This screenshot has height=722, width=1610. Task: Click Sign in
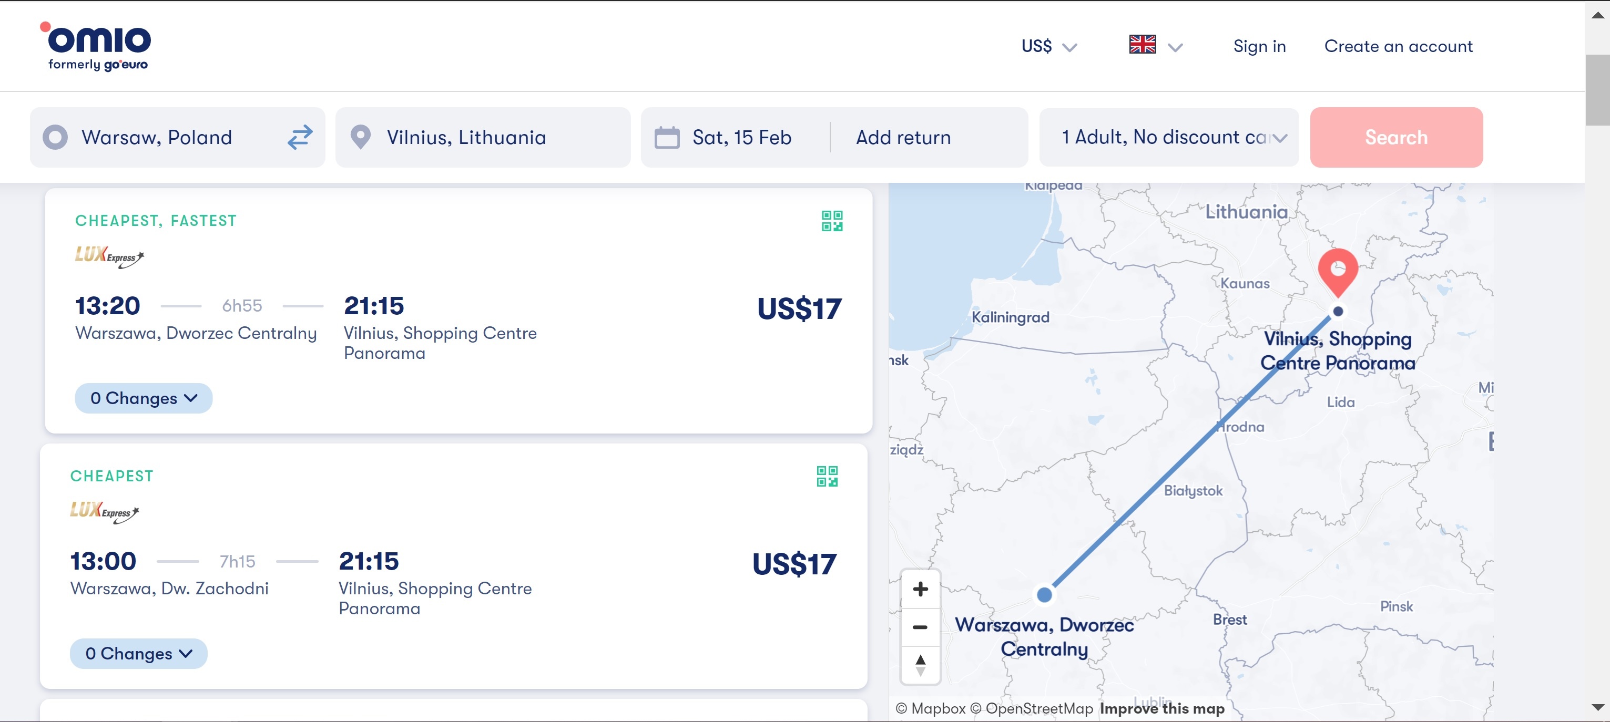coord(1259,47)
